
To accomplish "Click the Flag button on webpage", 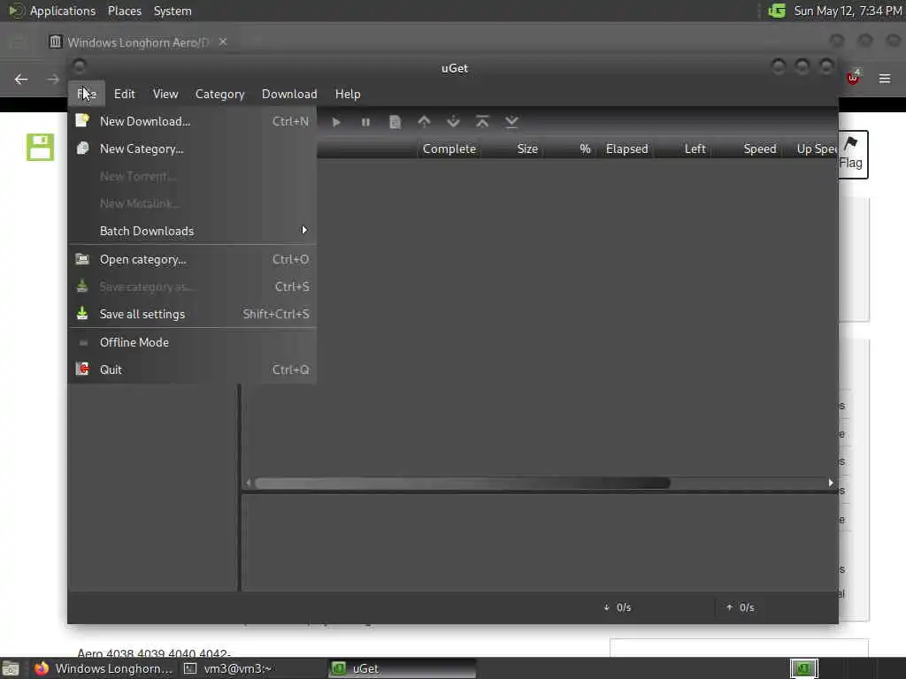I will pyautogui.click(x=853, y=154).
